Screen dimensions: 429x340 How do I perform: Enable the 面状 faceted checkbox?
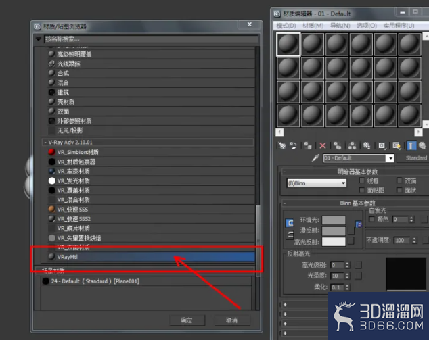click(399, 190)
